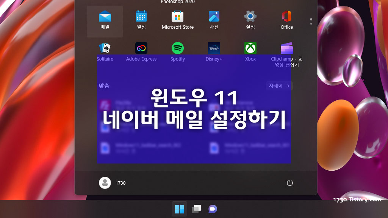The width and height of the screenshot is (388, 218).
Task: Open the 메일 (Mail) app
Action: coord(105,22)
